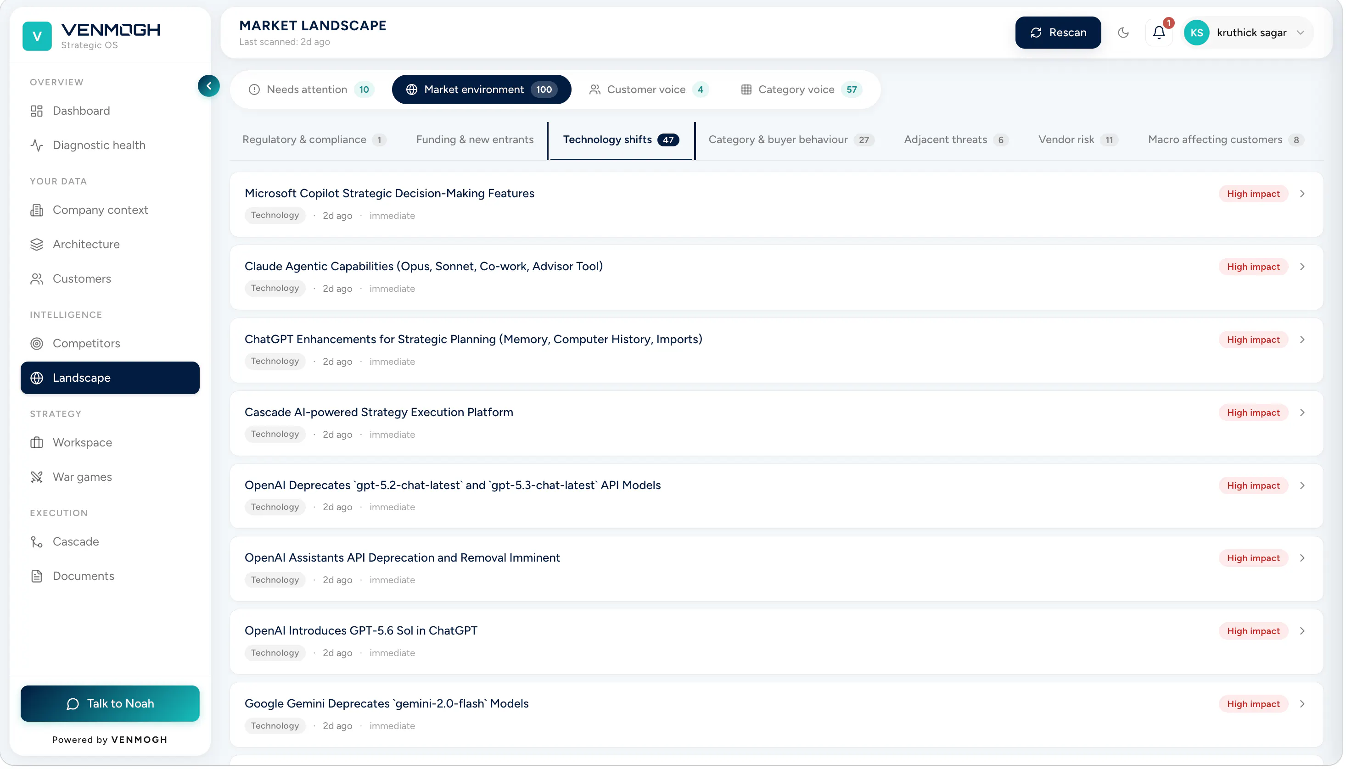Click the Cascade branch icon
The height and width of the screenshot is (769, 1346).
click(x=36, y=542)
